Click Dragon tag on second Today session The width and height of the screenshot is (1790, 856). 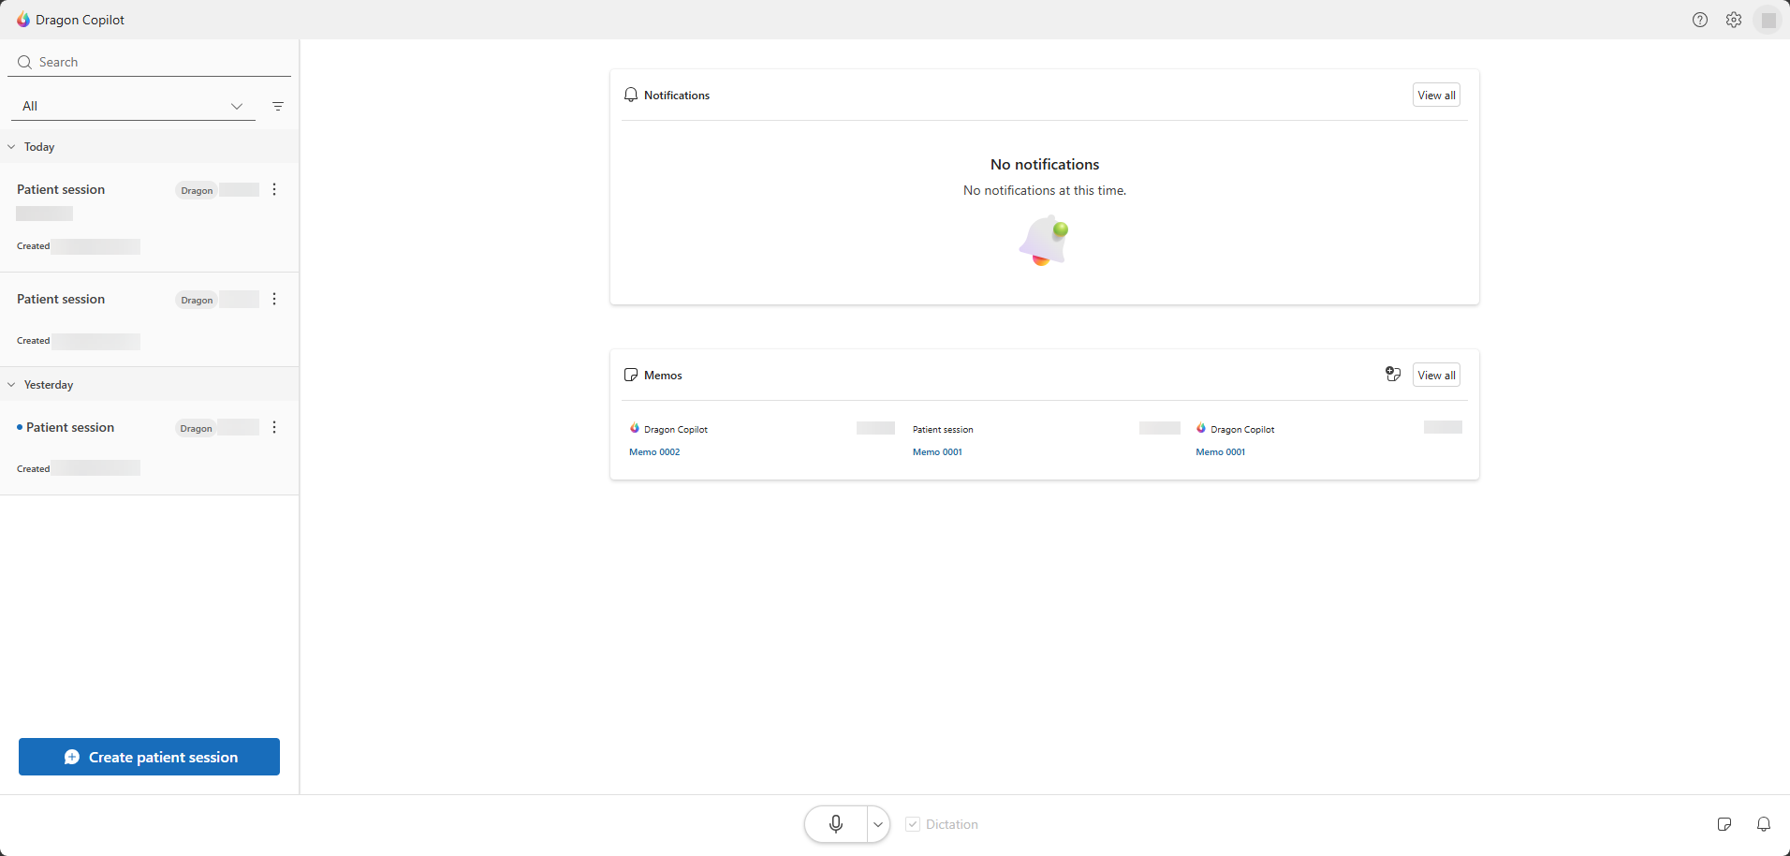point(197,300)
